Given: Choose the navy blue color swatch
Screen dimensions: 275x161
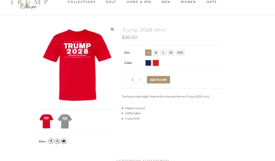Looking at the screenshot, I should pyautogui.click(x=148, y=63).
